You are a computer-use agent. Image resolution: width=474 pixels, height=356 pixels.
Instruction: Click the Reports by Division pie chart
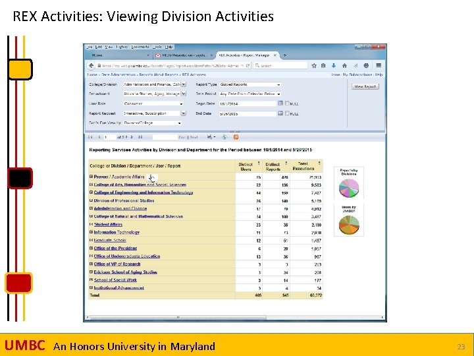(x=349, y=188)
